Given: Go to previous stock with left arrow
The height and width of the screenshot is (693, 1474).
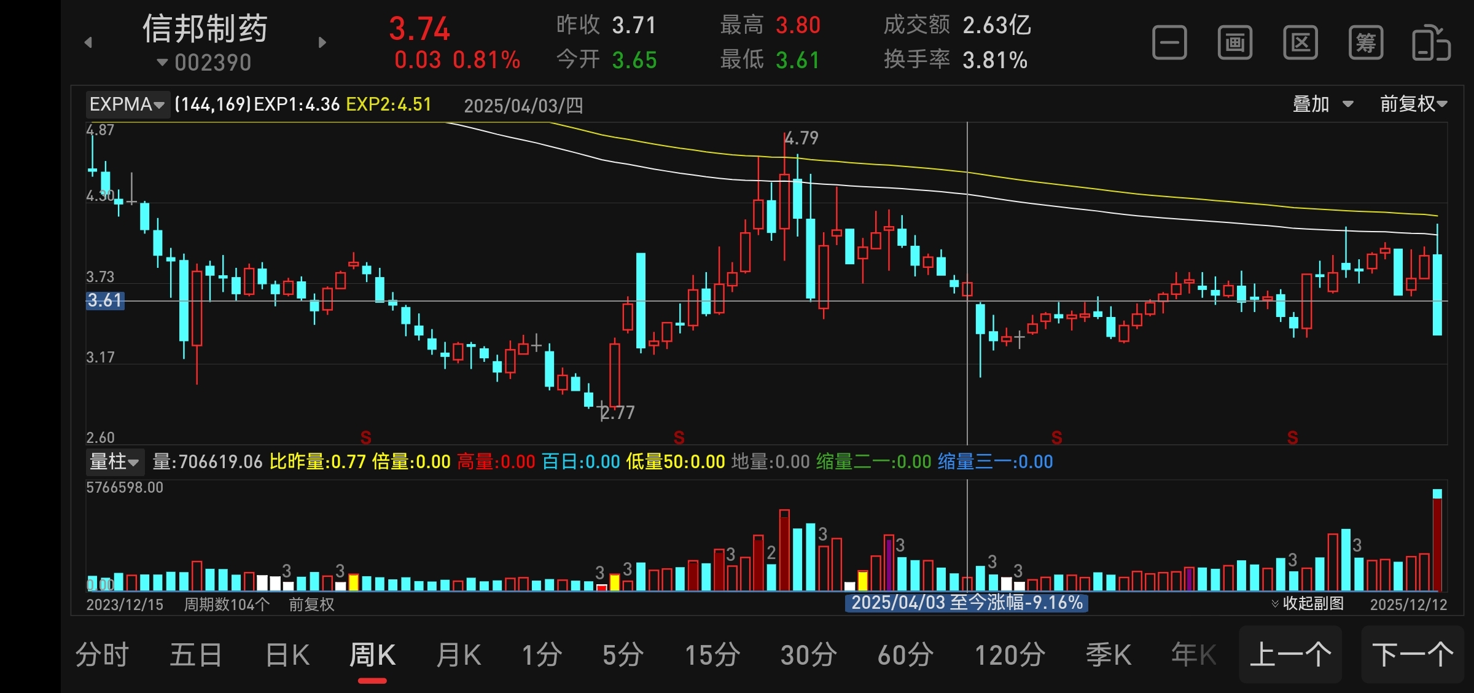Looking at the screenshot, I should [x=88, y=42].
